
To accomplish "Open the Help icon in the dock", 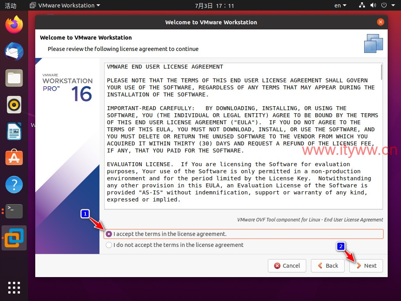I will [14, 185].
